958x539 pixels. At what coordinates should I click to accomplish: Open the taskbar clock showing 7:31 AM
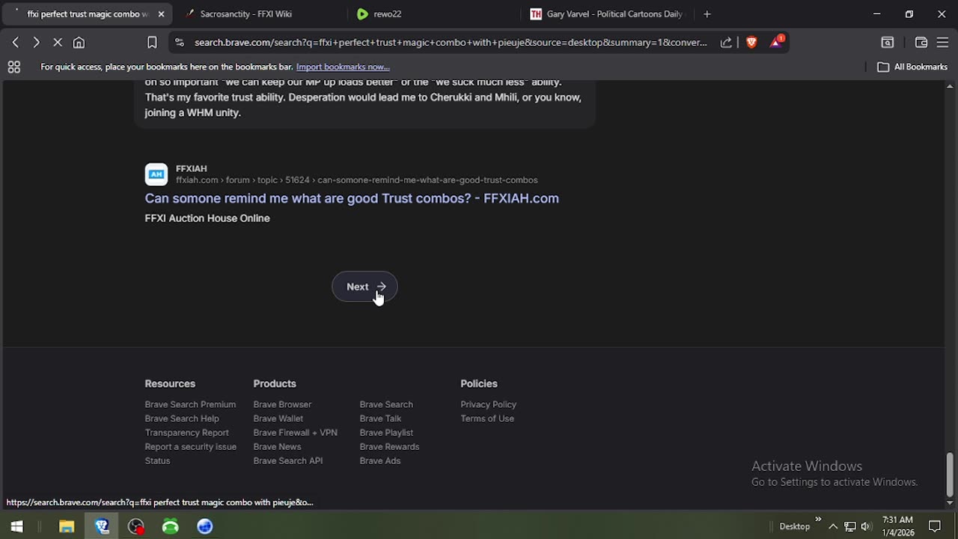click(897, 526)
